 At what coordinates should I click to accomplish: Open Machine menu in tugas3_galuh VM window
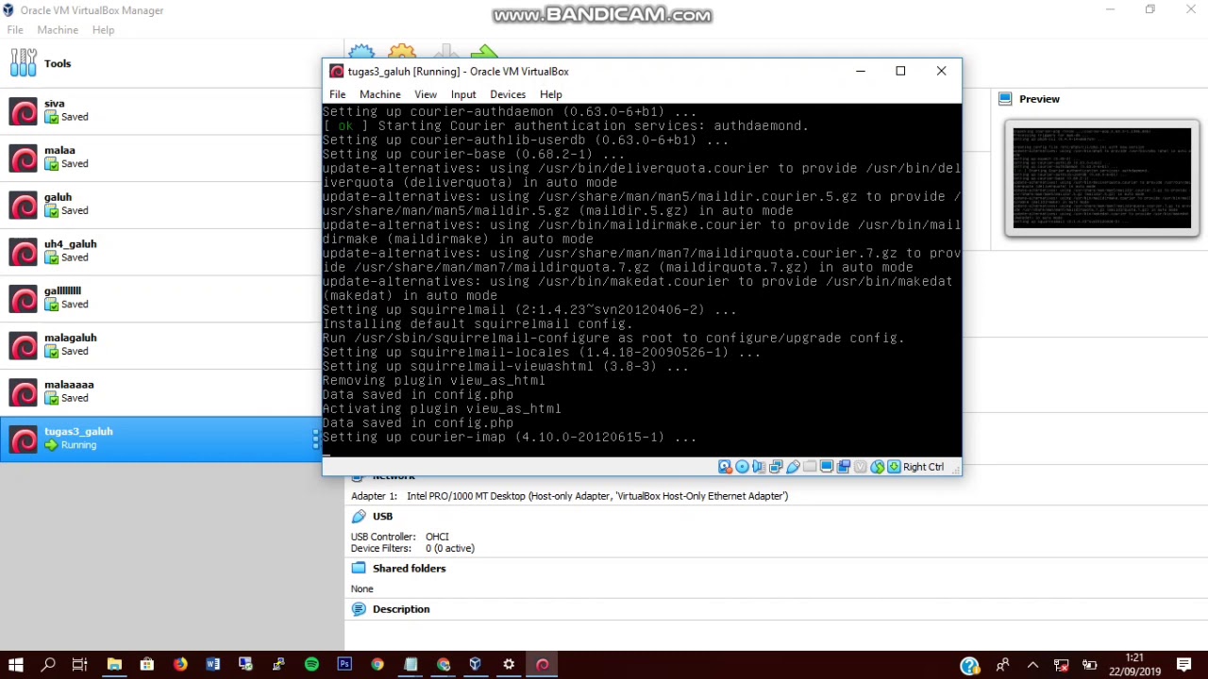379,94
